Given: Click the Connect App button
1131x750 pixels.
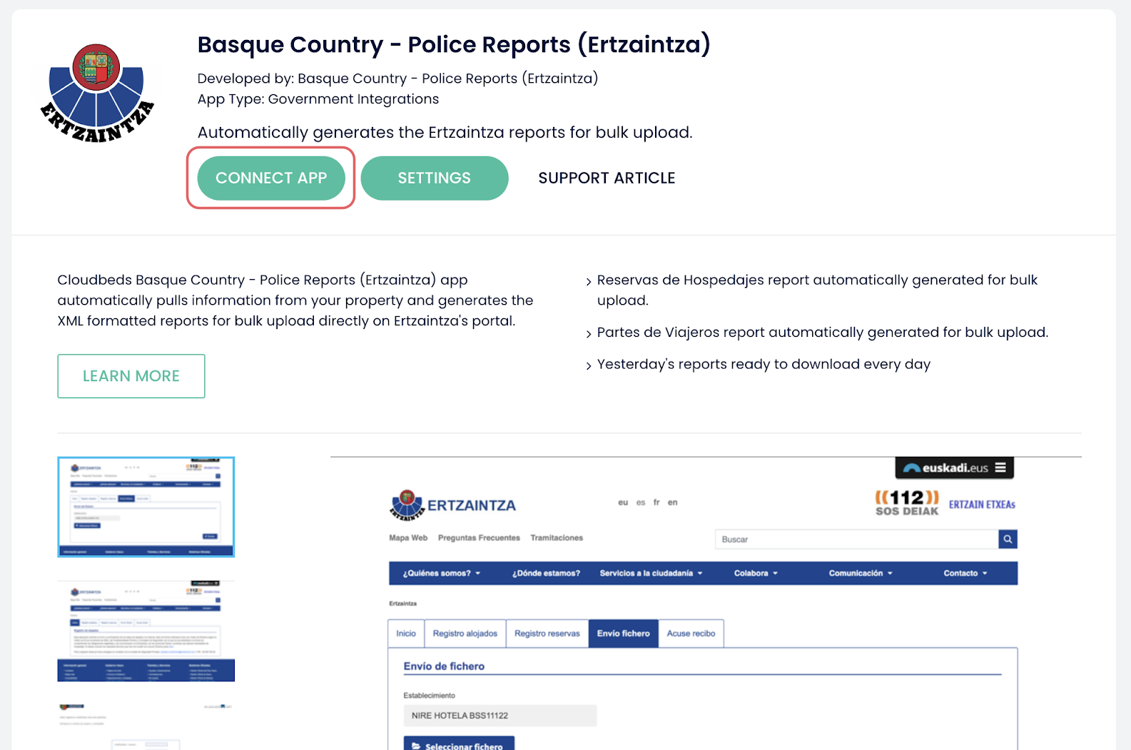Looking at the screenshot, I should tap(271, 178).
